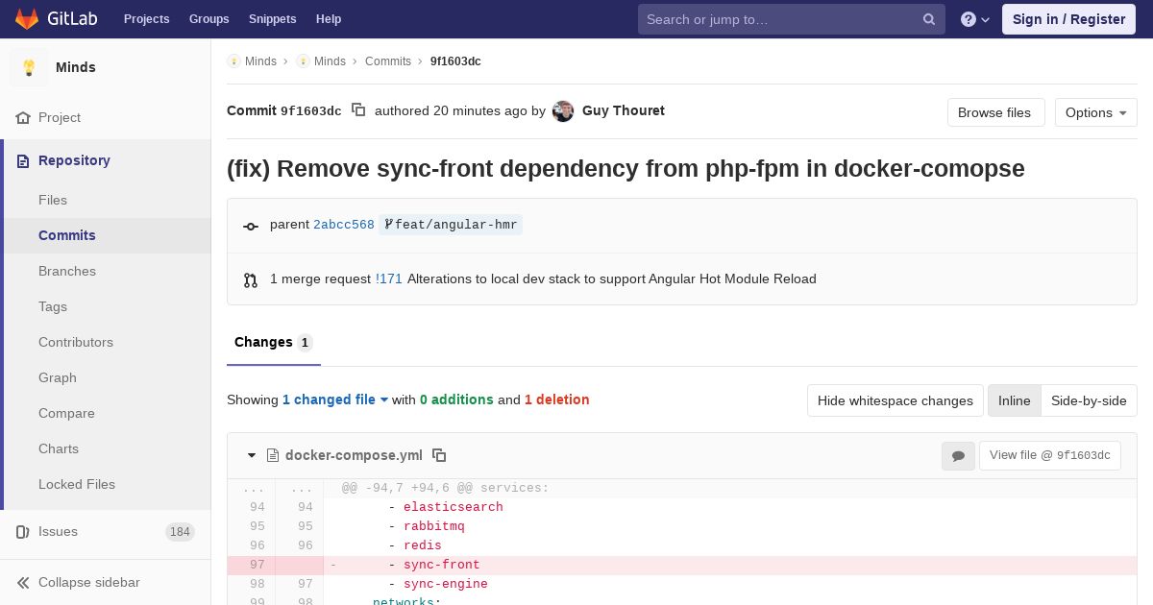This screenshot has height=605, width=1153.
Task: Copy the commit SHA with the copy icon
Action: coord(358,110)
